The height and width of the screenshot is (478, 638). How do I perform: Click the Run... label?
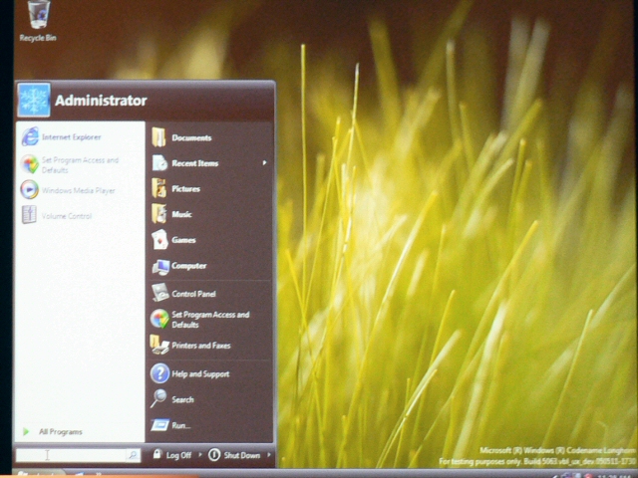click(x=180, y=425)
